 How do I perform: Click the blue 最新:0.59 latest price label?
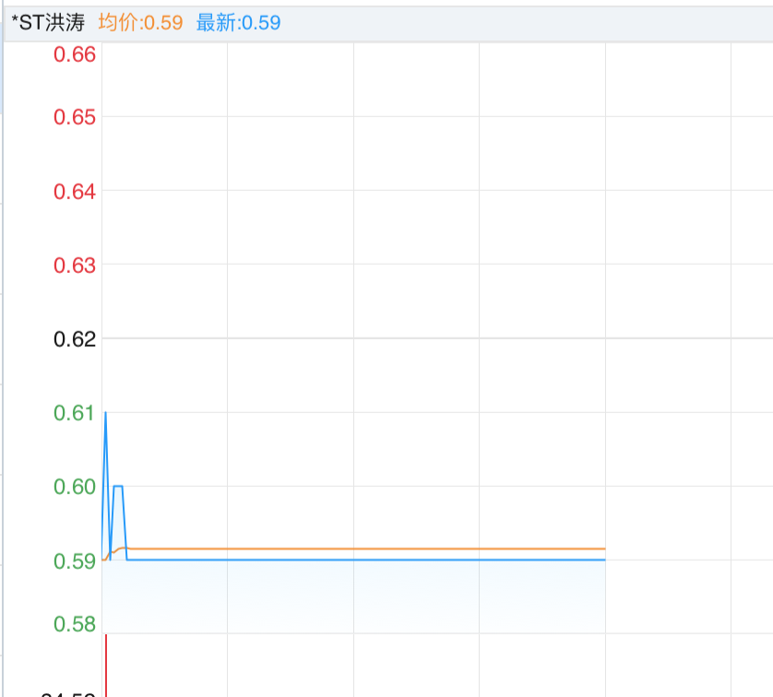click(x=238, y=23)
